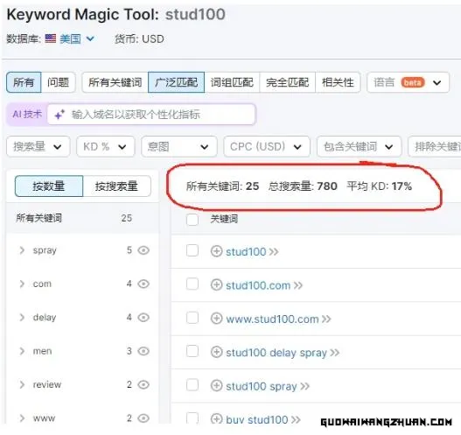Open the 搜索量 filter dropdown

(38, 146)
